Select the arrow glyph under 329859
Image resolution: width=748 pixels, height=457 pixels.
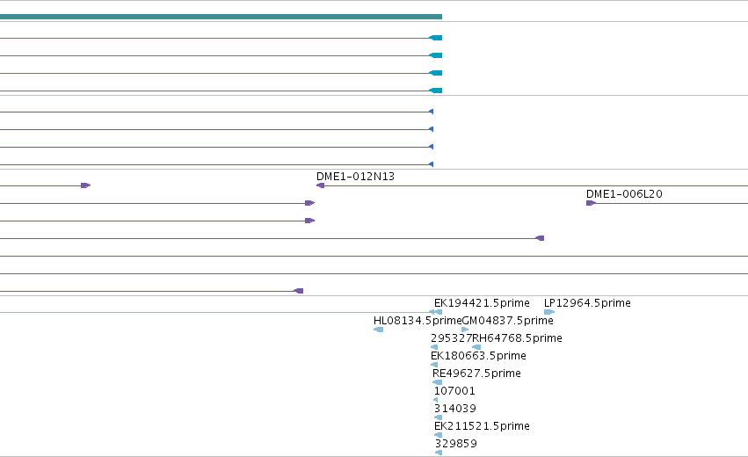(x=439, y=453)
